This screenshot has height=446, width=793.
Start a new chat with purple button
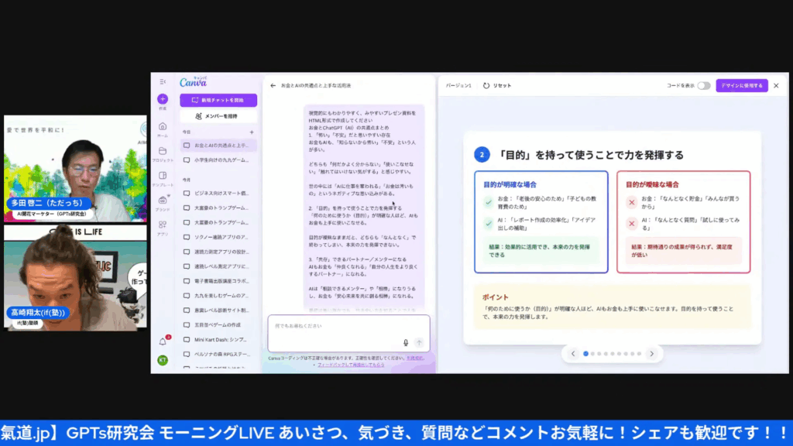tap(218, 100)
